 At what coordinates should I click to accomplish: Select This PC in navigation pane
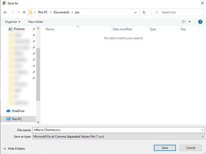point(17,119)
